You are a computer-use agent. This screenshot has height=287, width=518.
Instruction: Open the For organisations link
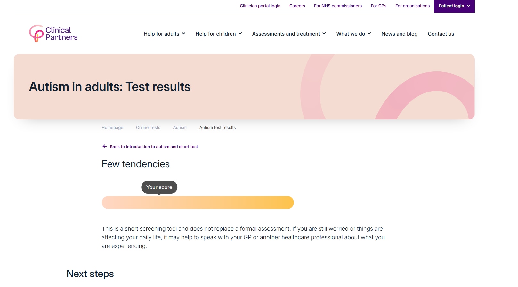point(412,6)
